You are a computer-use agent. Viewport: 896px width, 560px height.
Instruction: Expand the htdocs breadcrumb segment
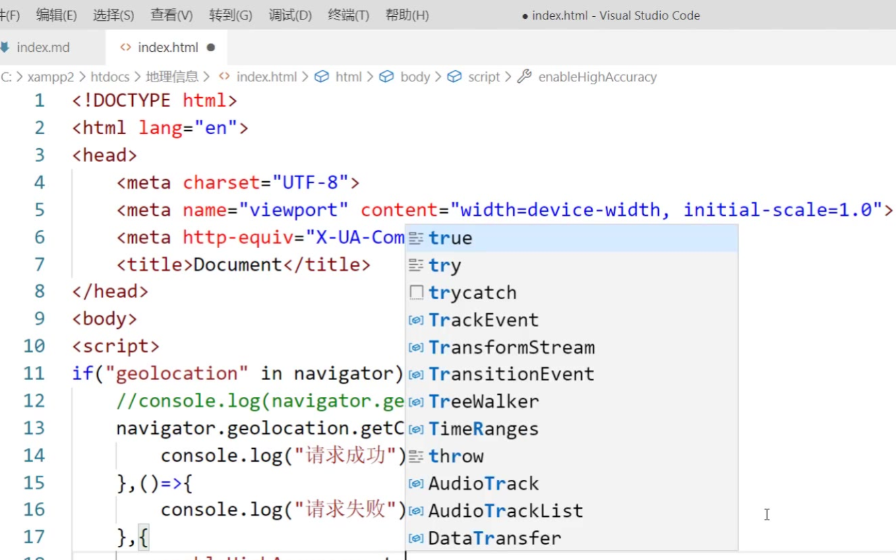pos(109,77)
